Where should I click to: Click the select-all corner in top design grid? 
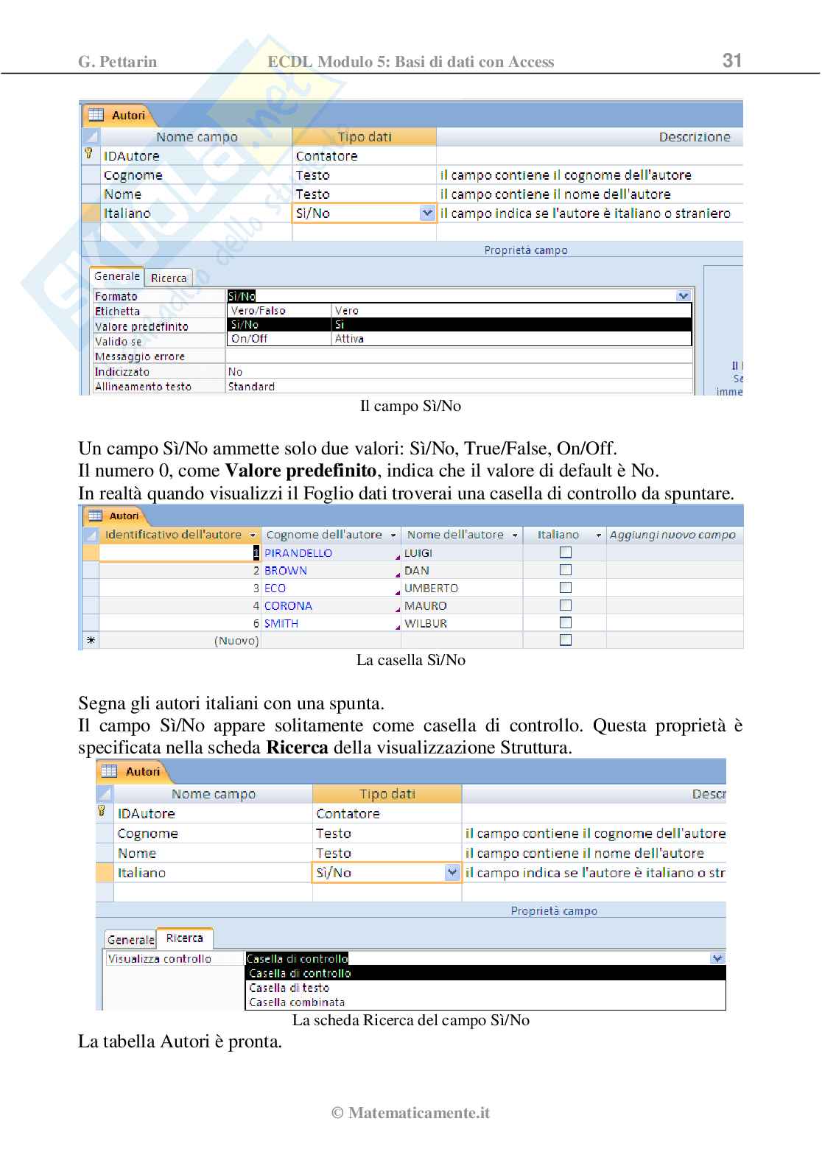pos(91,136)
